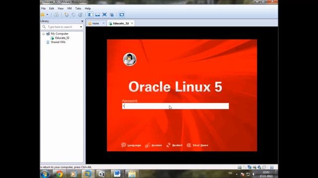
Task: Open the library search filter dropdown arrow
Action: (x=81, y=27)
